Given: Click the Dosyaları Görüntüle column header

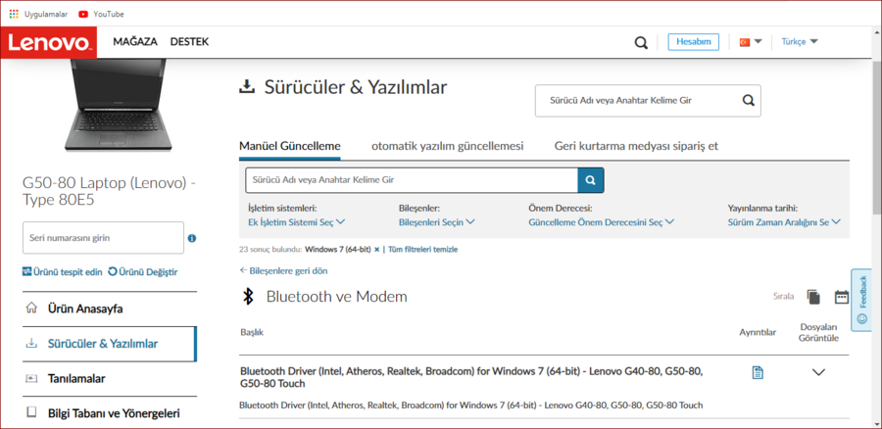Looking at the screenshot, I should [x=818, y=332].
